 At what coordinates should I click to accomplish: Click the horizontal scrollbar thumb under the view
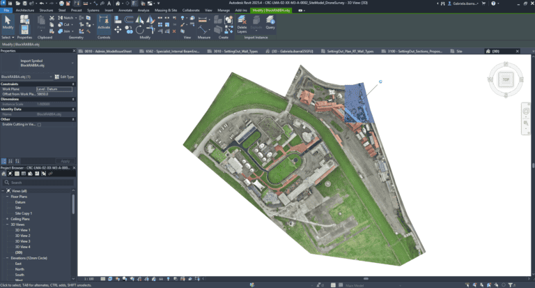coord(366,279)
